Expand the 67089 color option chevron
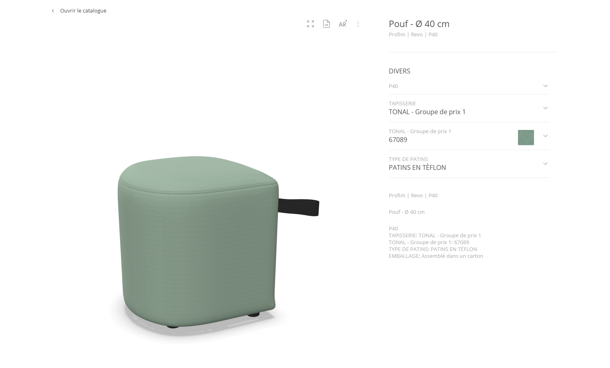This screenshot has width=610, height=368. coord(545,136)
